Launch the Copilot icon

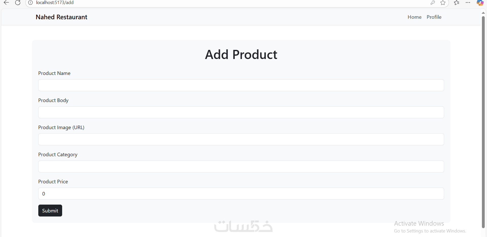(480, 3)
